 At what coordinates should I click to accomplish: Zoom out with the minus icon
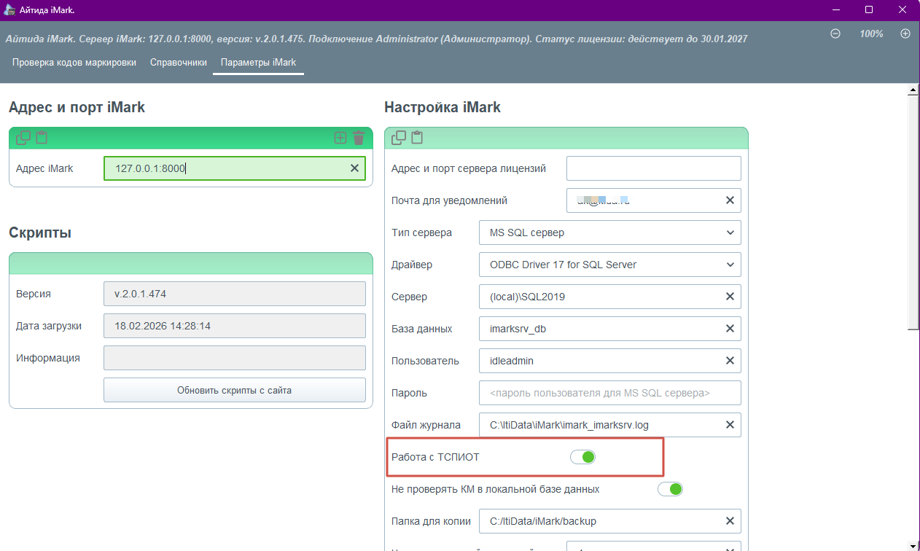(835, 34)
